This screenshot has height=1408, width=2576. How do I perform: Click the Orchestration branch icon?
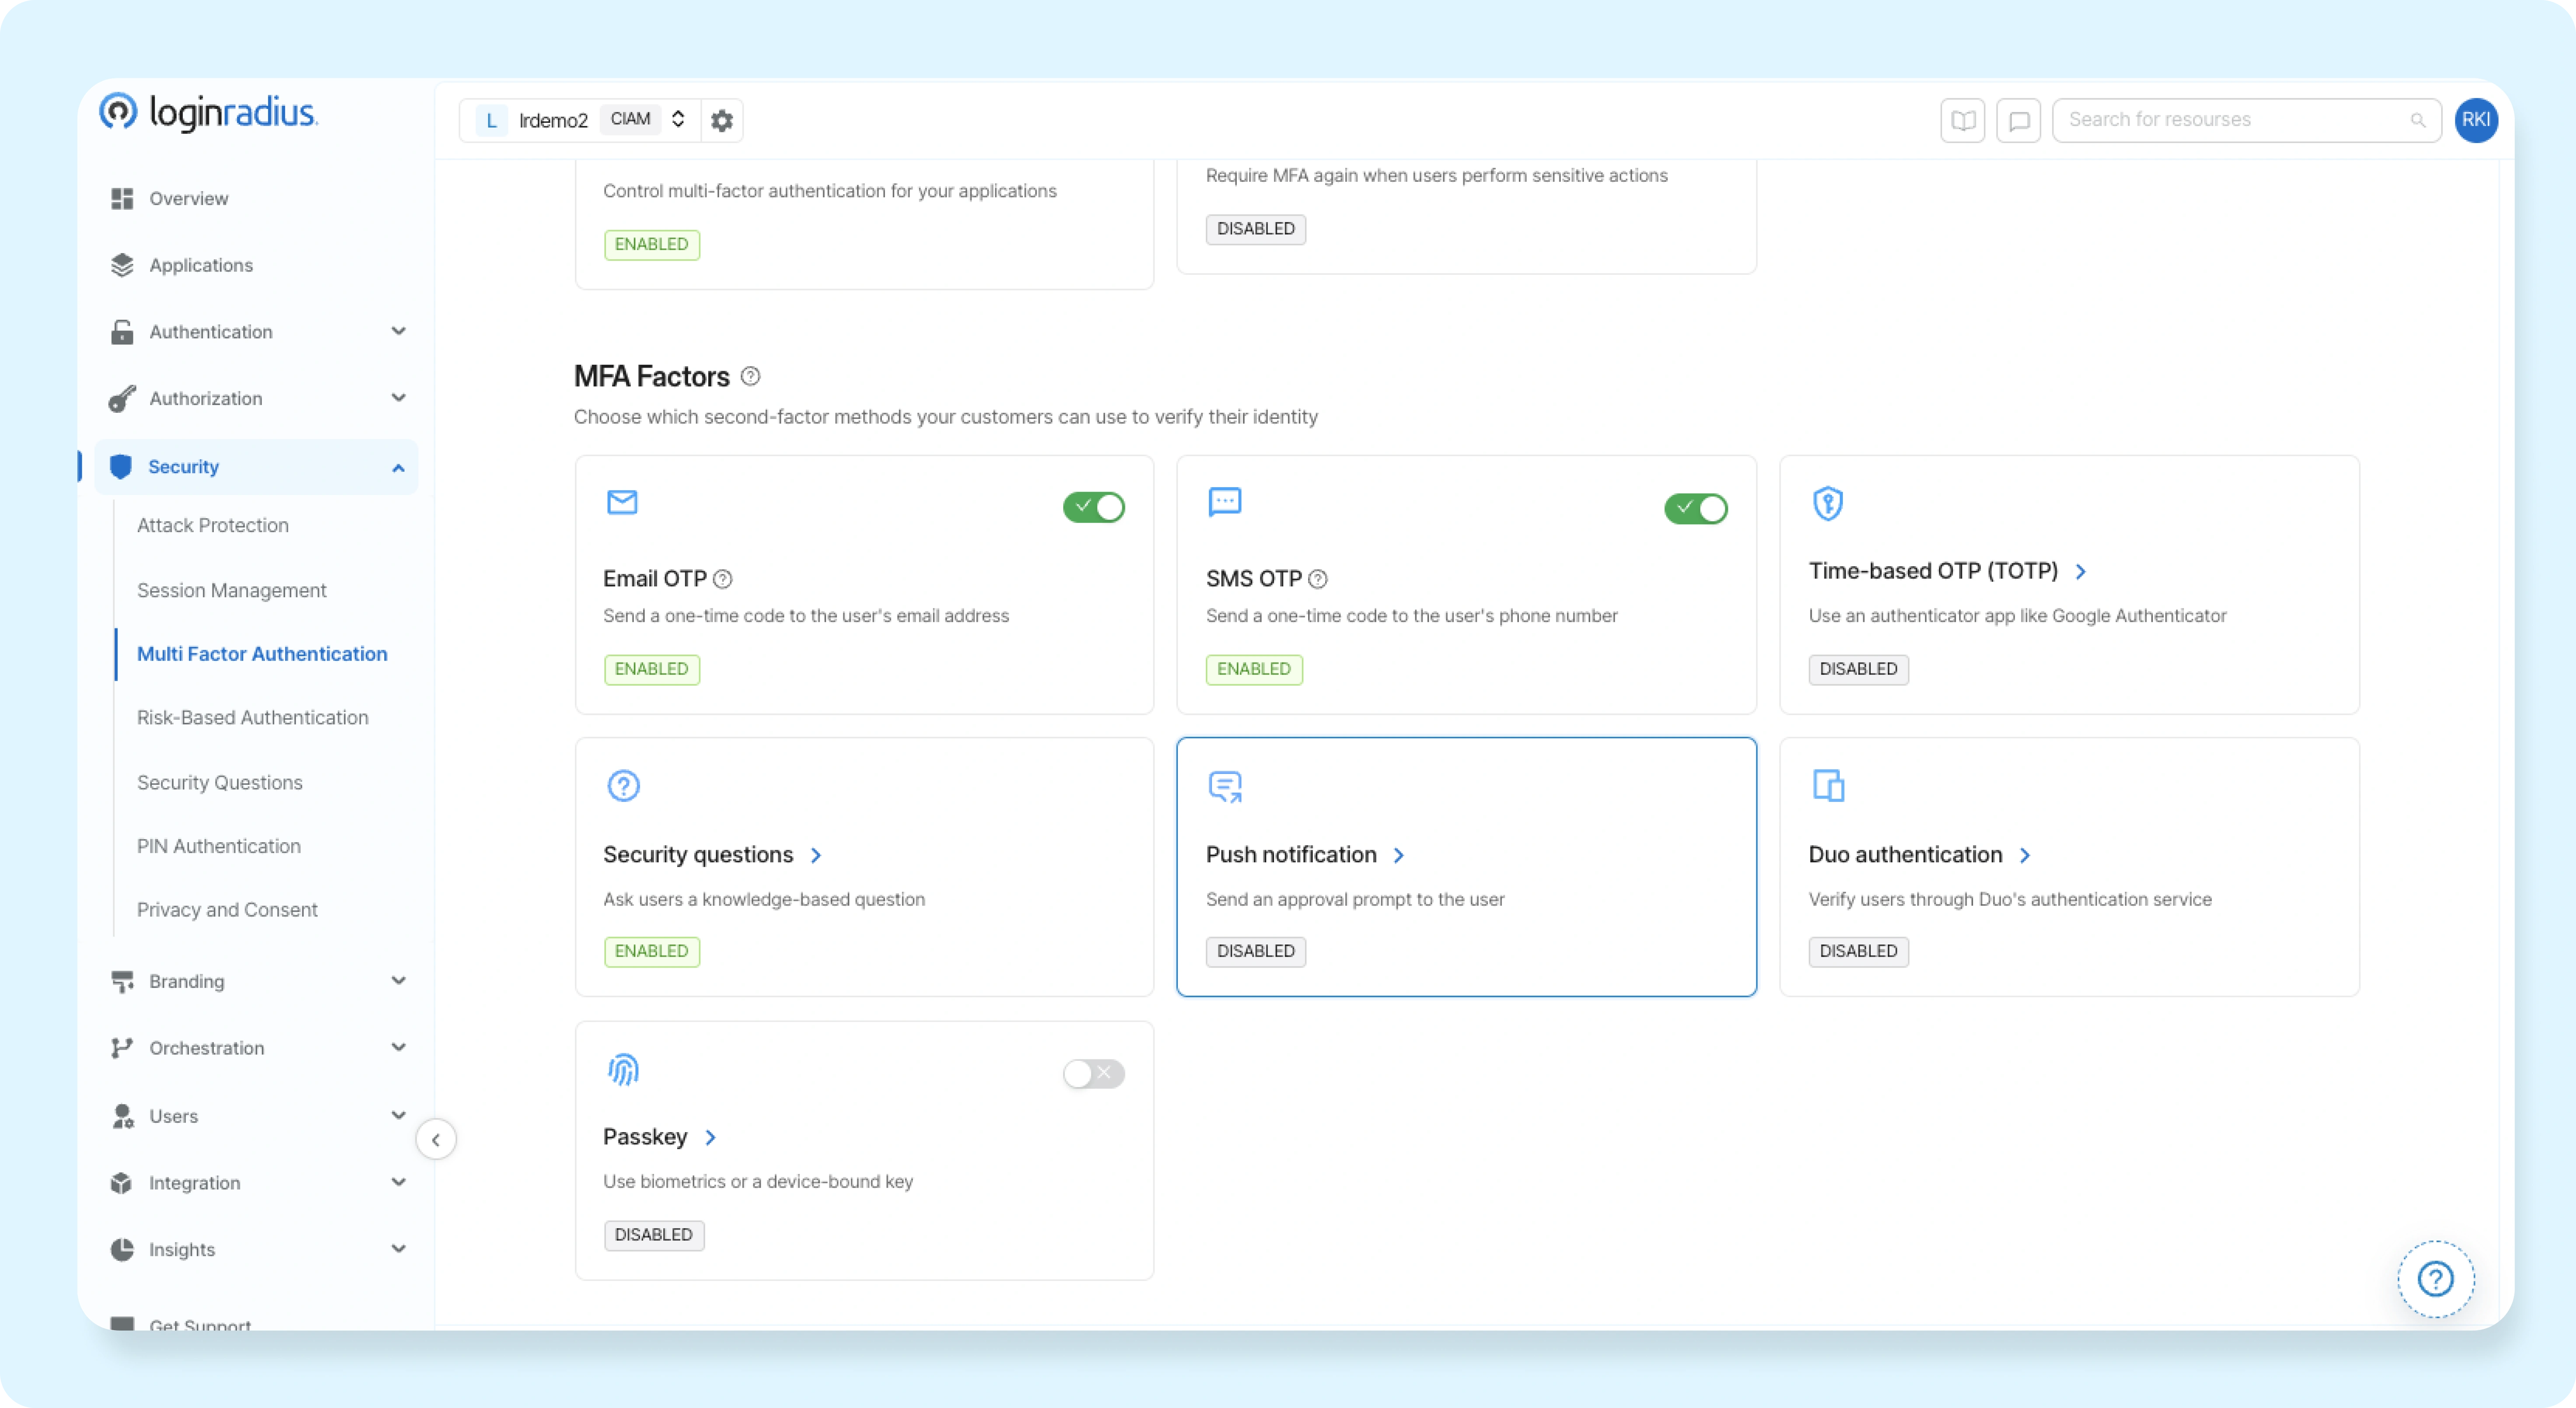(x=122, y=1048)
